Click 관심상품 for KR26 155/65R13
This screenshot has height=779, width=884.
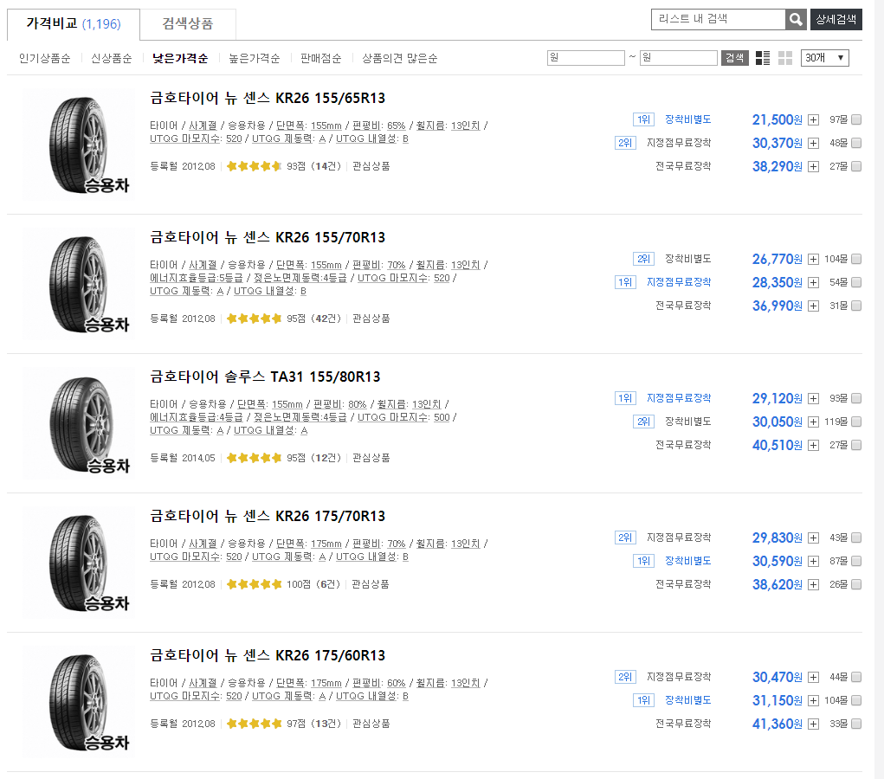click(371, 166)
